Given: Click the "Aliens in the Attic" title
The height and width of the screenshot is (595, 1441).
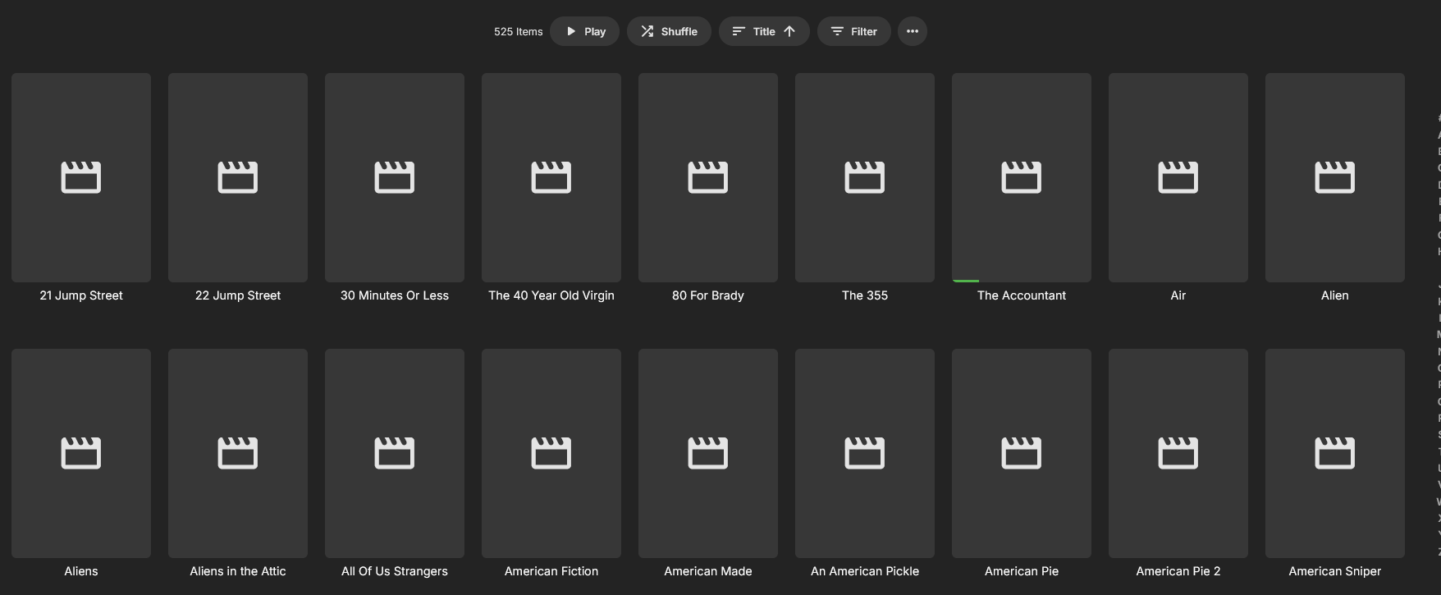Looking at the screenshot, I should [238, 571].
